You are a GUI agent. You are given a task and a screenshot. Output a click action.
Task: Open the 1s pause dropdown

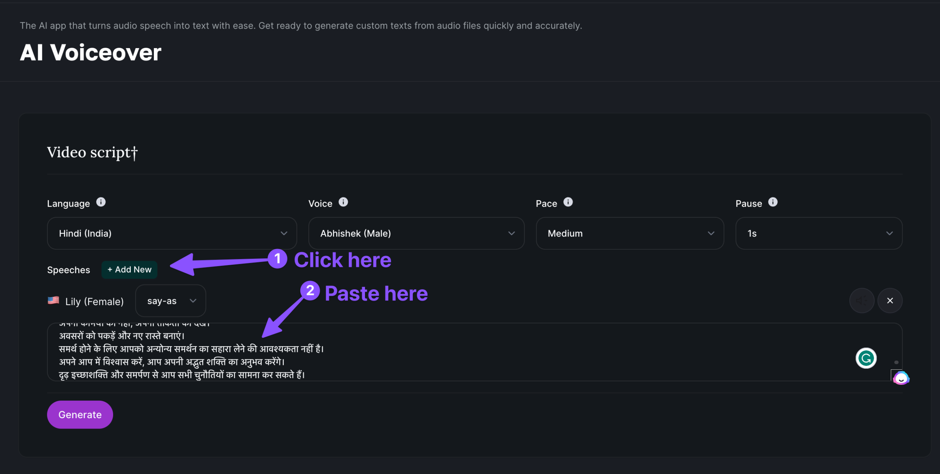[x=819, y=234]
